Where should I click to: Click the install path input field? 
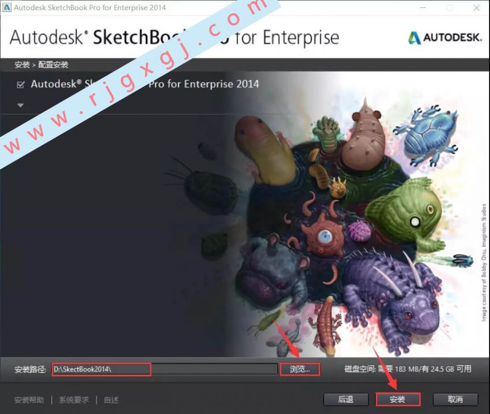(165, 369)
